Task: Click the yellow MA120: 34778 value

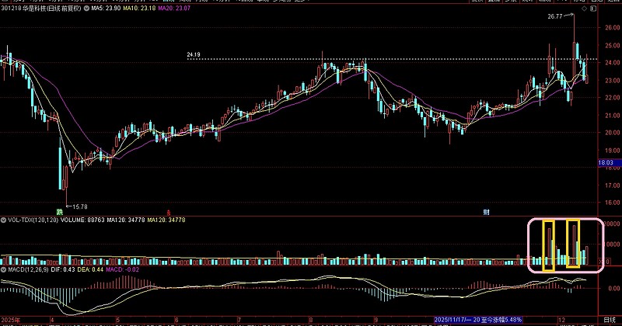Action: pos(166,220)
